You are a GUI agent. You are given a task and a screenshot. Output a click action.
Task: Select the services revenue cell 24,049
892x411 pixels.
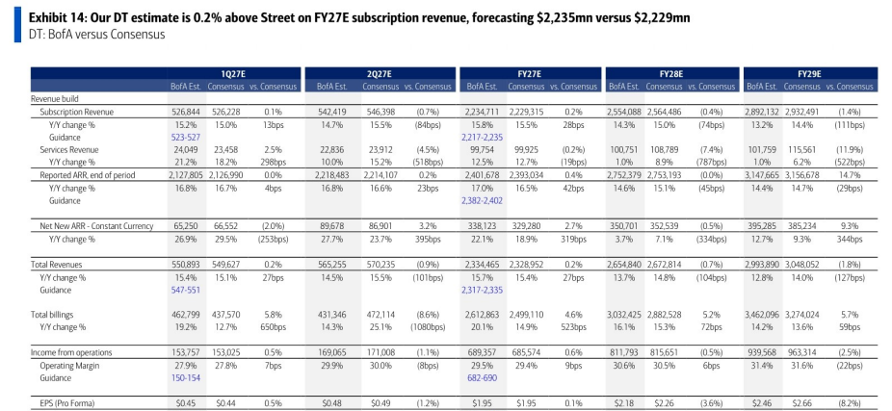[184, 149]
